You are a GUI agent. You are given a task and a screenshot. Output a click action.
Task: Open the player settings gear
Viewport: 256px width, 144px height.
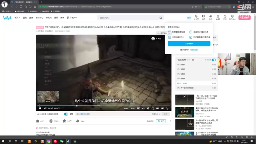[x=148, y=108]
